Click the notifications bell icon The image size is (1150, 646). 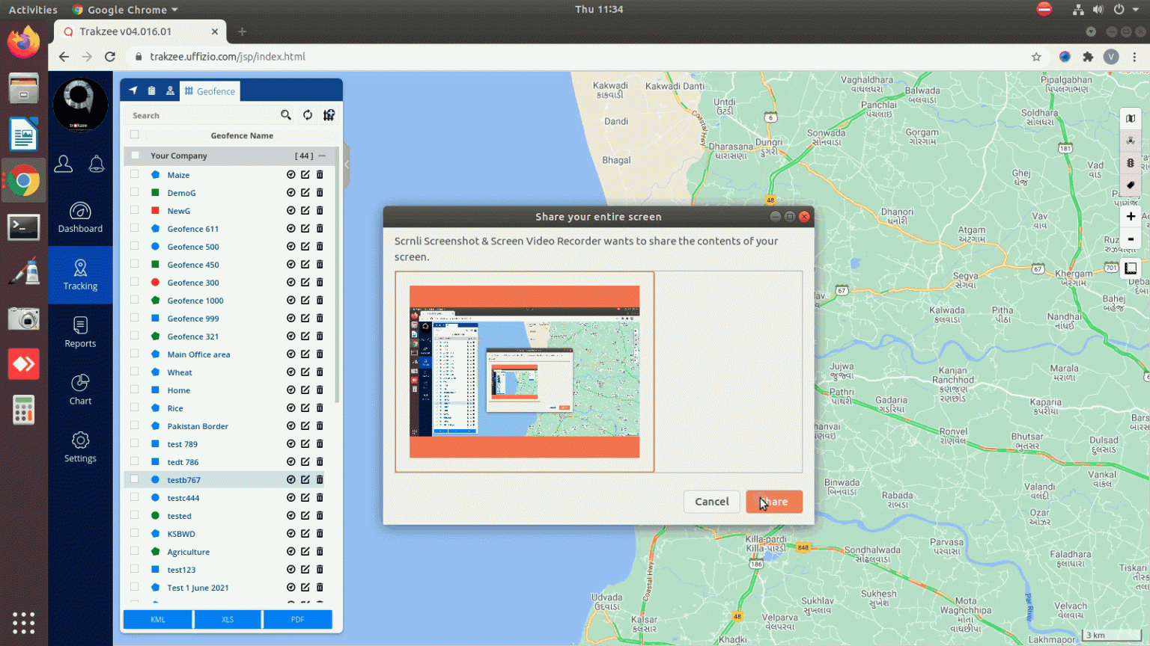97,164
